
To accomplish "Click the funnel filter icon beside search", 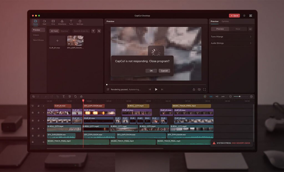I will coord(93,31).
